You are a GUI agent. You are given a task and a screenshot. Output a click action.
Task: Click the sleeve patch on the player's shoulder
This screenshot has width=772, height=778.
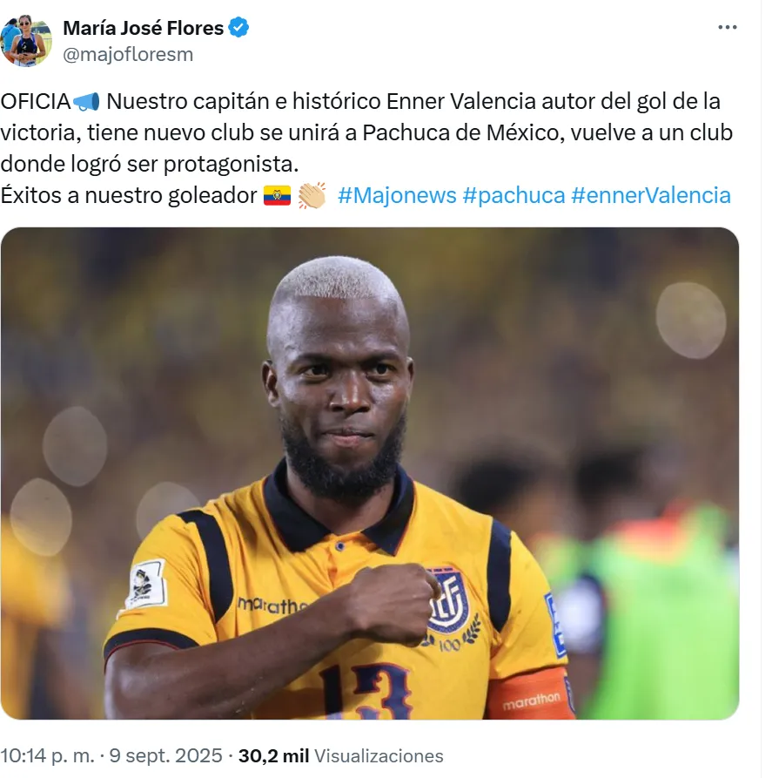(144, 584)
